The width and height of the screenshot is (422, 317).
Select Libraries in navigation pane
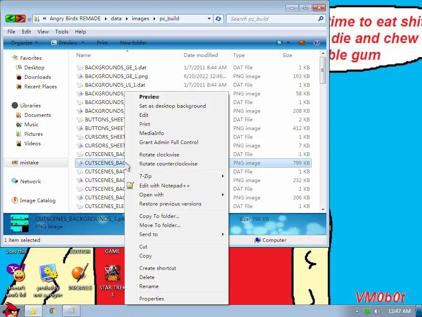(30, 105)
